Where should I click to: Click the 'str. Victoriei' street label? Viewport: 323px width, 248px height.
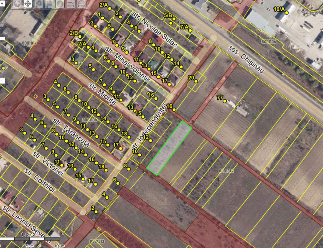pos(48,164)
